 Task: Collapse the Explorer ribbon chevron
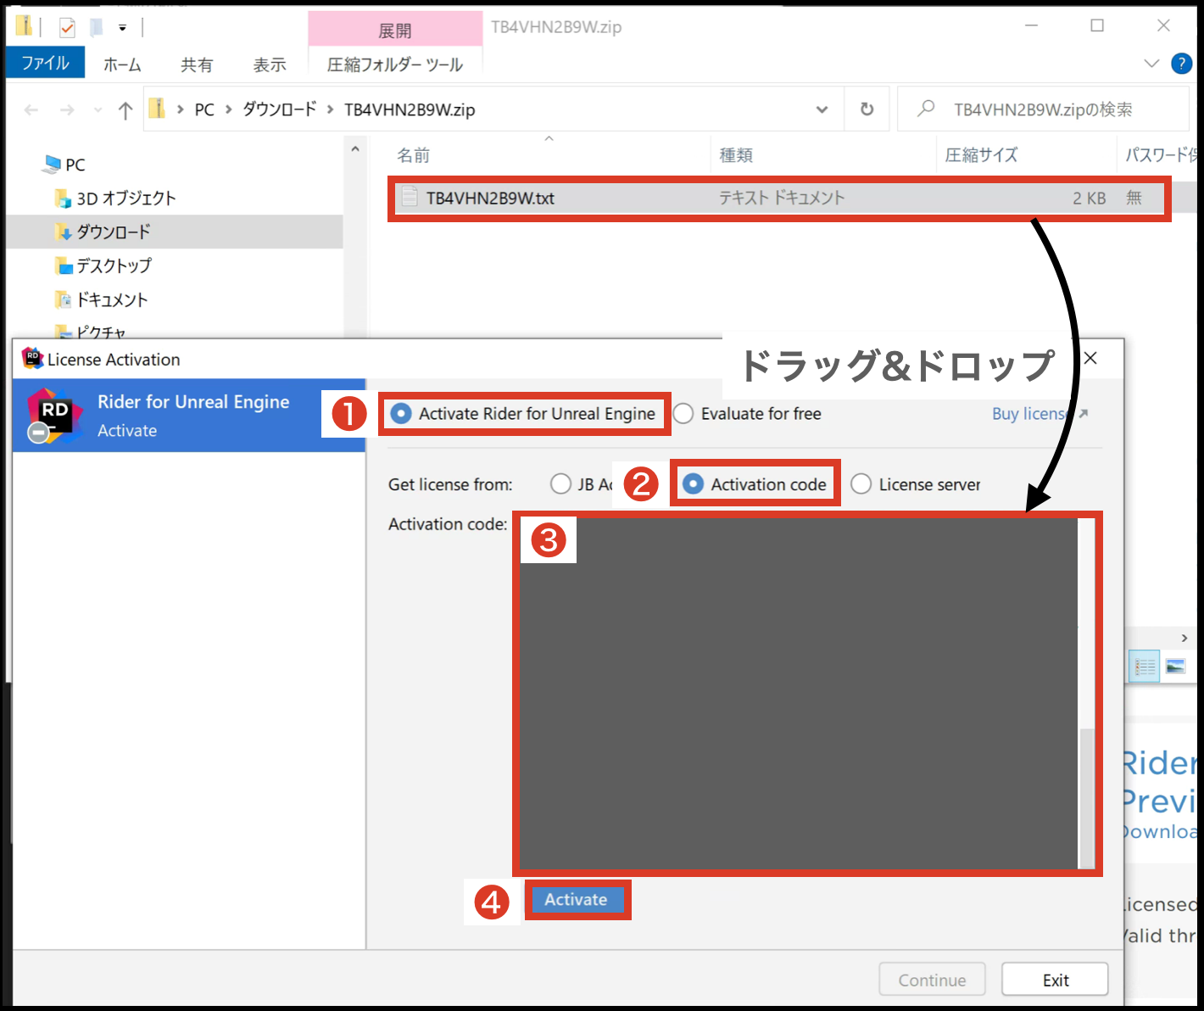tap(1151, 63)
